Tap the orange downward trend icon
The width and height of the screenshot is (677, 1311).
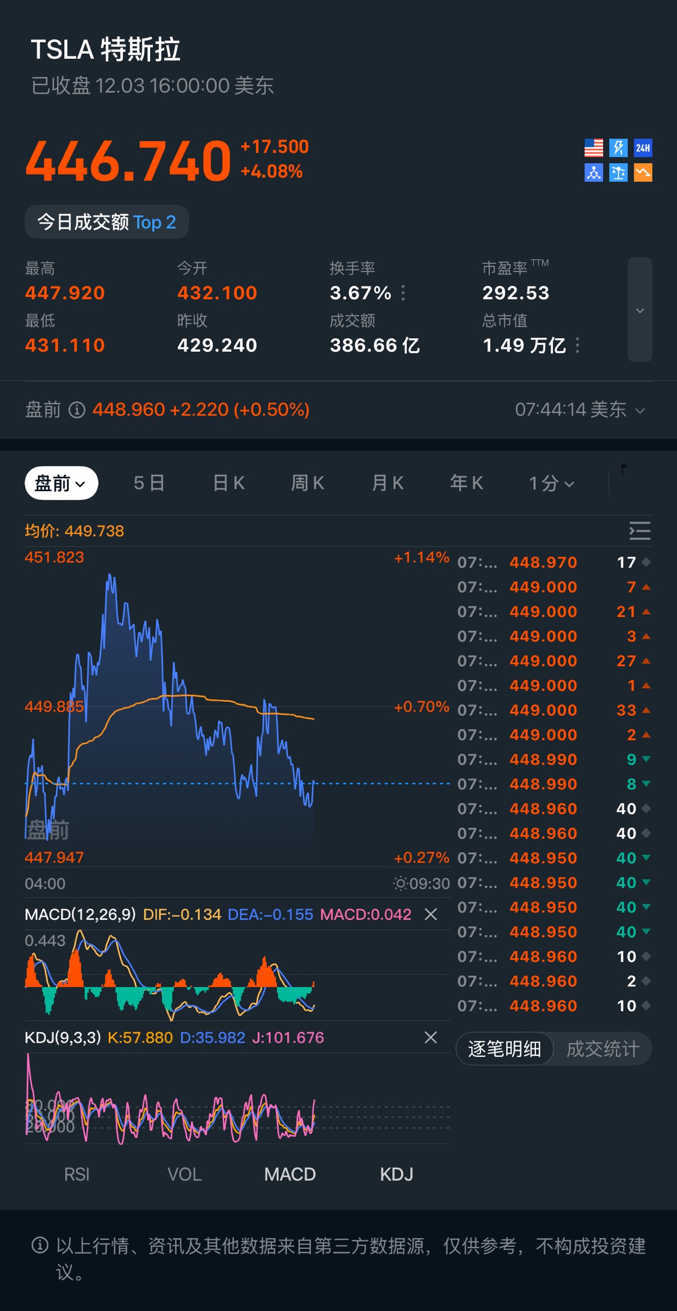pos(643,173)
